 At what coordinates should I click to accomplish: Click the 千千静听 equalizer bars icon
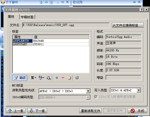(46, 2)
